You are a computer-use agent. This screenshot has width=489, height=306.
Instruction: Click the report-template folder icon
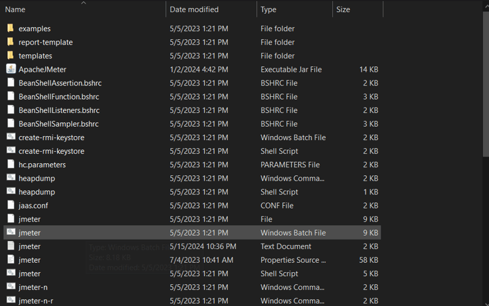11,42
